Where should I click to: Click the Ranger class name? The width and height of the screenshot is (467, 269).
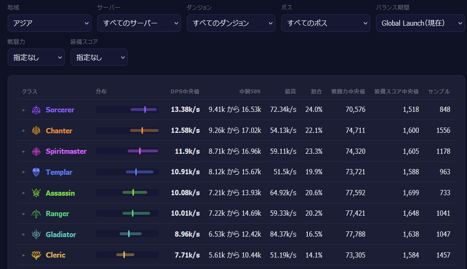click(57, 214)
